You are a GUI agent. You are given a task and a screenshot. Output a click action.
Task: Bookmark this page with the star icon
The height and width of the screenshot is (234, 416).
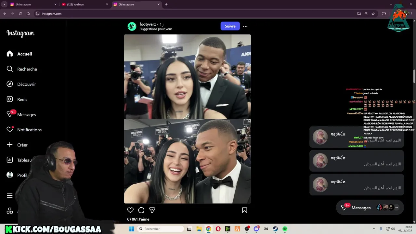373,14
